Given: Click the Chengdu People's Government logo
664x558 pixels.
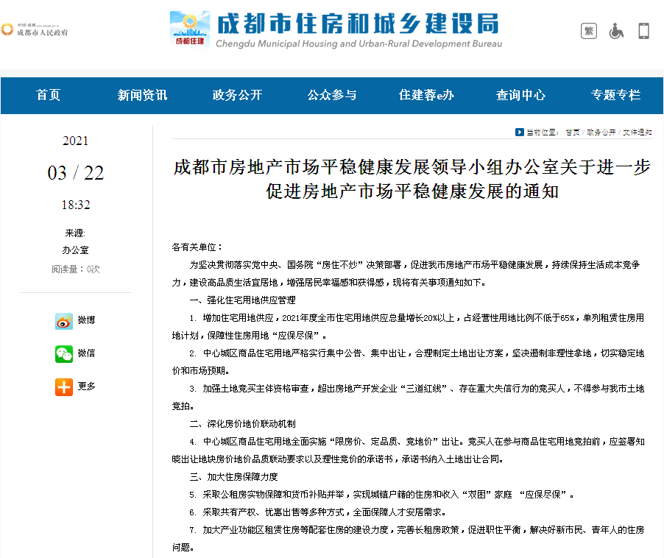Looking at the screenshot, I should 35,30.
